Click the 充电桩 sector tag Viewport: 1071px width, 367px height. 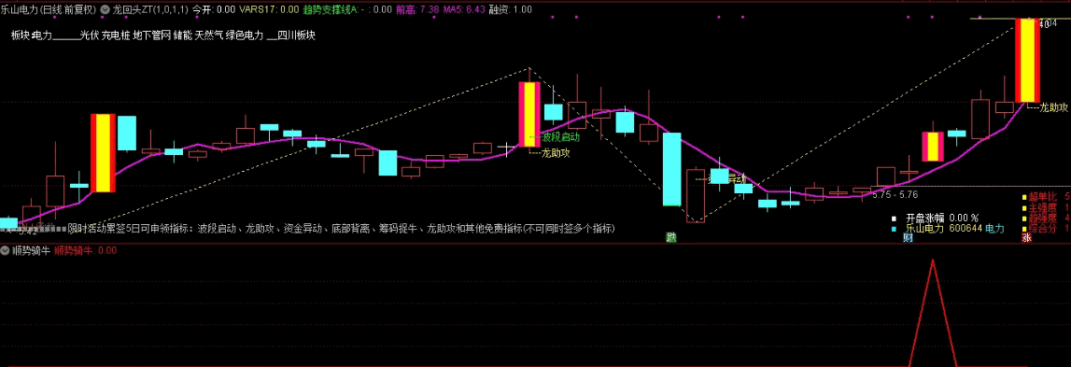pyautogui.click(x=116, y=35)
